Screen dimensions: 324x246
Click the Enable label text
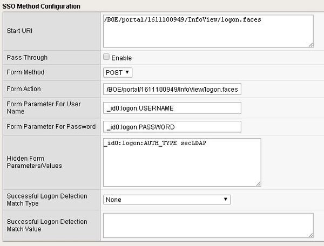pyautogui.click(x=122, y=58)
